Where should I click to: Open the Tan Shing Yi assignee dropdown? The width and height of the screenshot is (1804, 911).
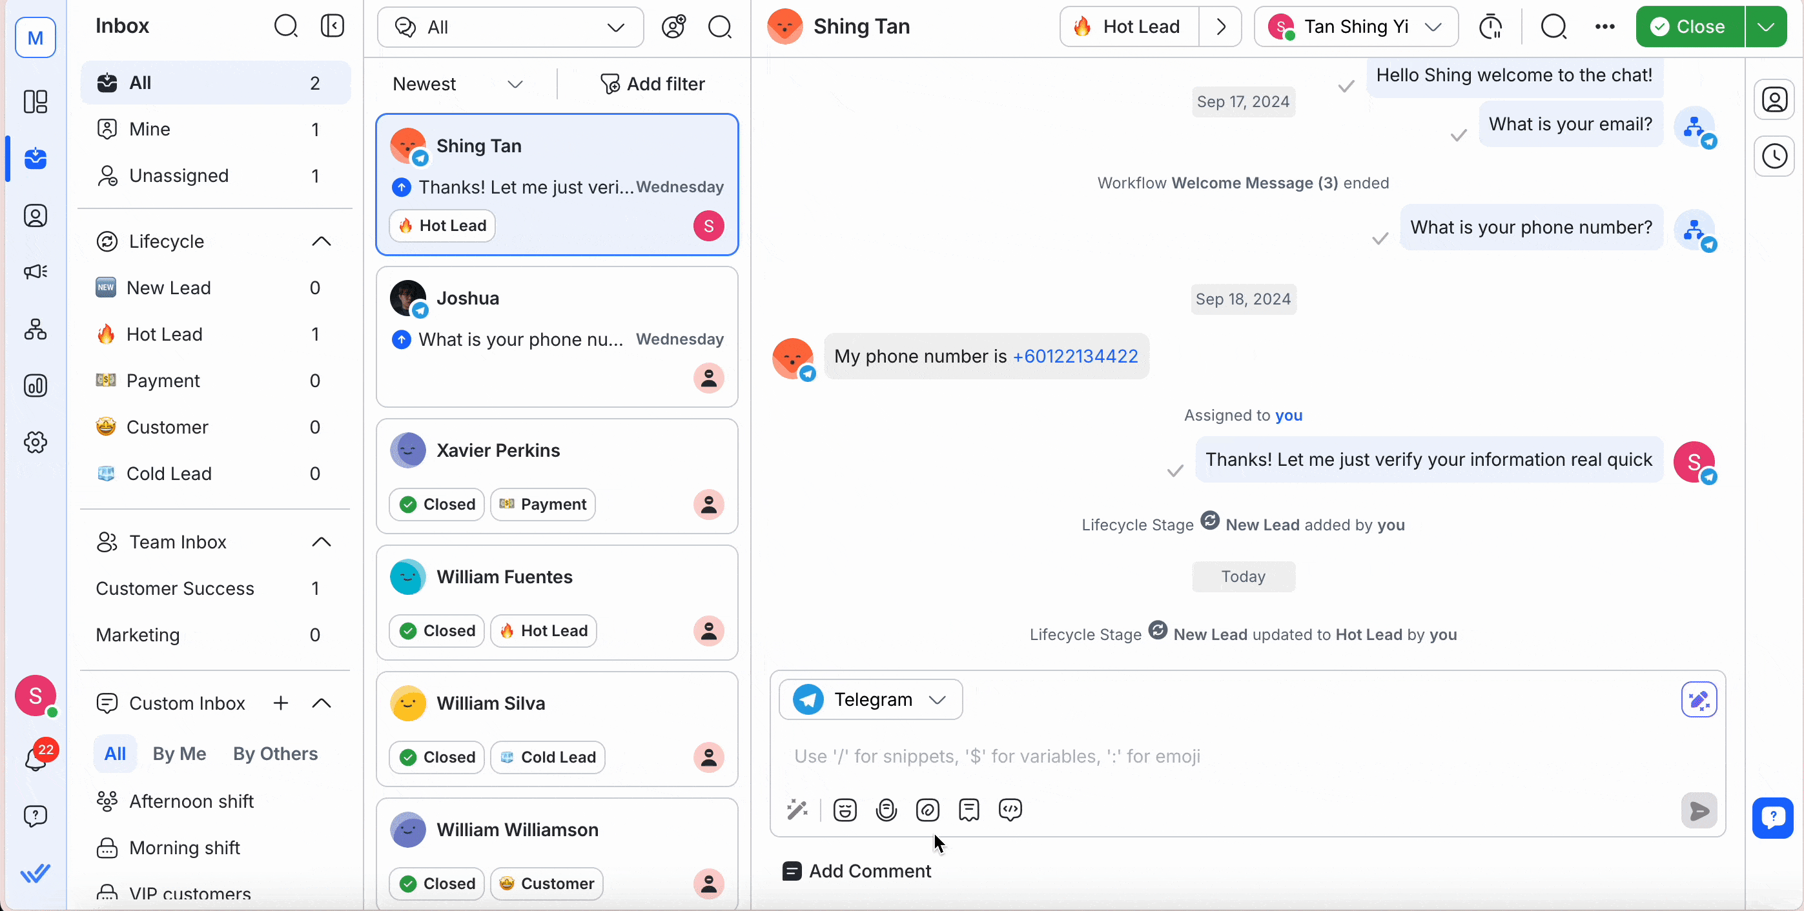coord(1355,26)
